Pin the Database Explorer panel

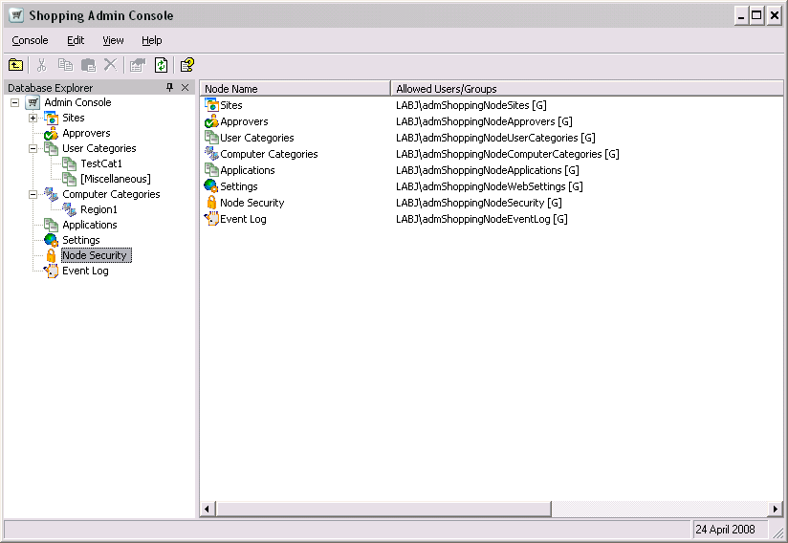pyautogui.click(x=170, y=88)
